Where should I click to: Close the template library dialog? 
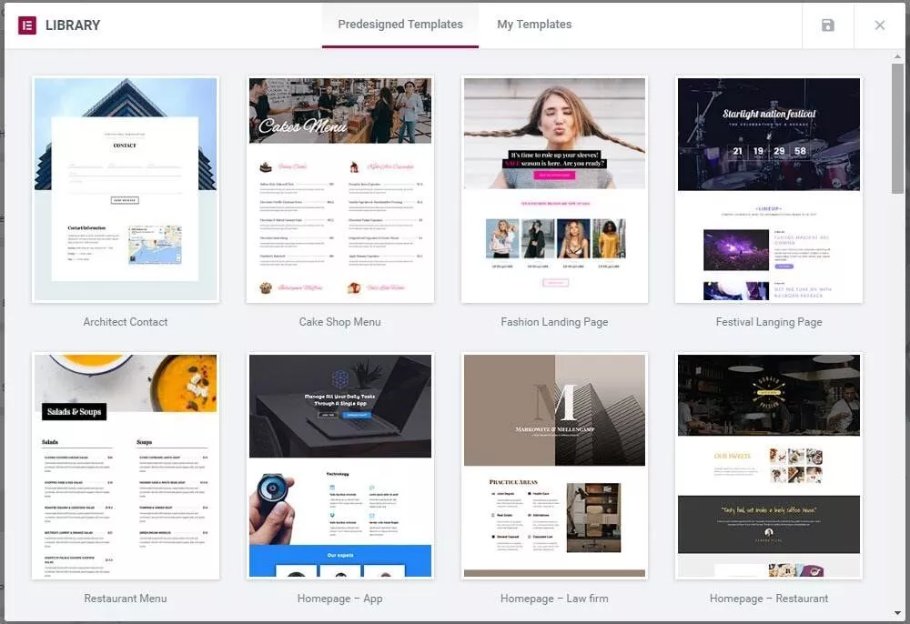coord(879,25)
